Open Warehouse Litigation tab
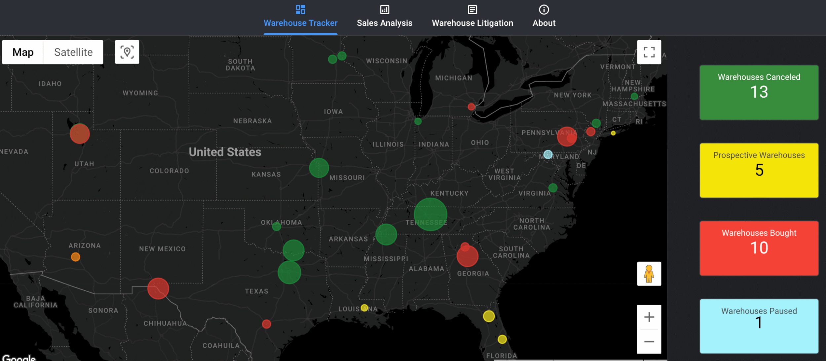 (472, 16)
